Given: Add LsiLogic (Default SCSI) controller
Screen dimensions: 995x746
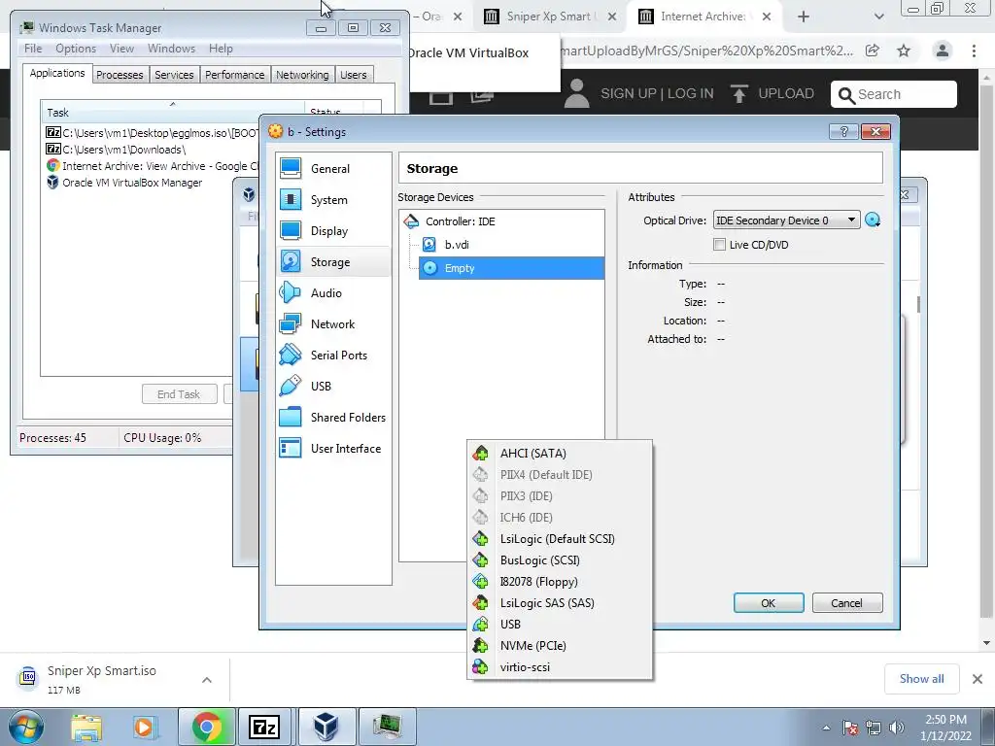Looking at the screenshot, I should coord(560,539).
